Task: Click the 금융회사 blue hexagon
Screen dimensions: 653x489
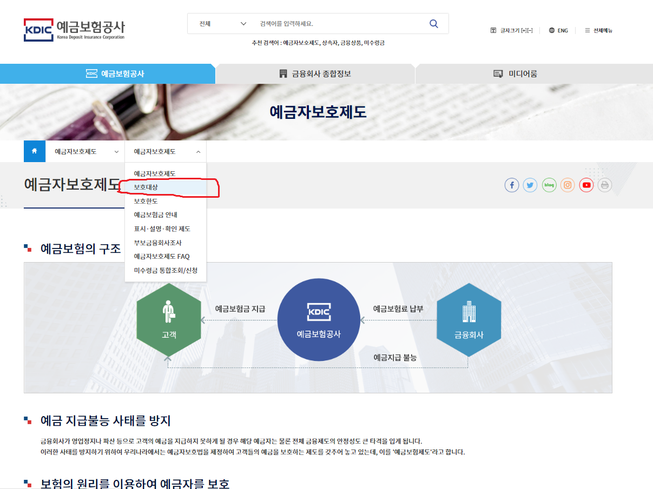Action: tap(469, 320)
